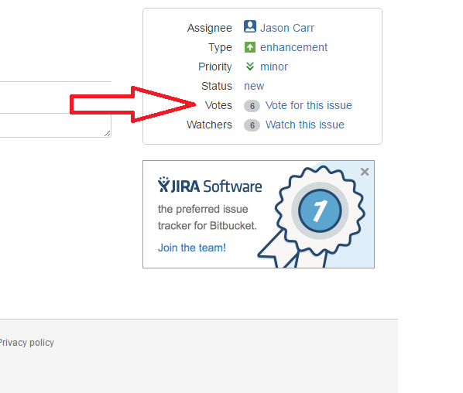
Task: Select the minor priority link
Action: click(x=274, y=67)
